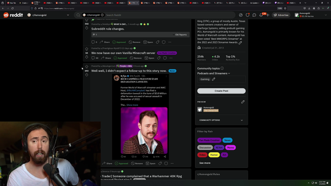Mark the Minecraft server post as Spam
Screen dimensions: 331x186
tap(149, 58)
